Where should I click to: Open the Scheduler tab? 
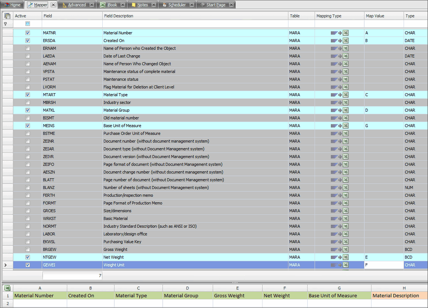click(x=176, y=5)
